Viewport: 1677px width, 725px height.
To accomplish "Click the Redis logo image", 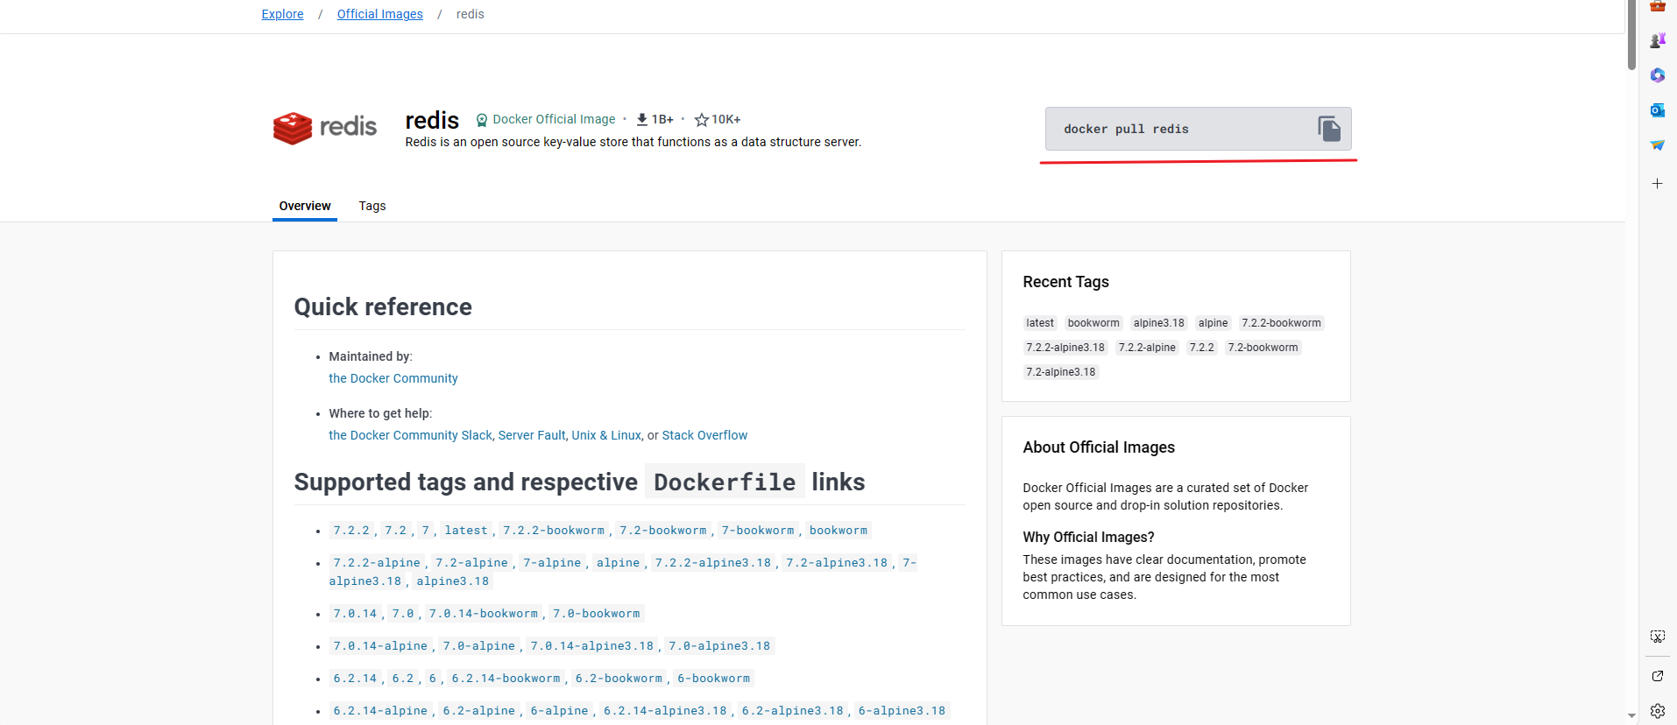I will [325, 128].
